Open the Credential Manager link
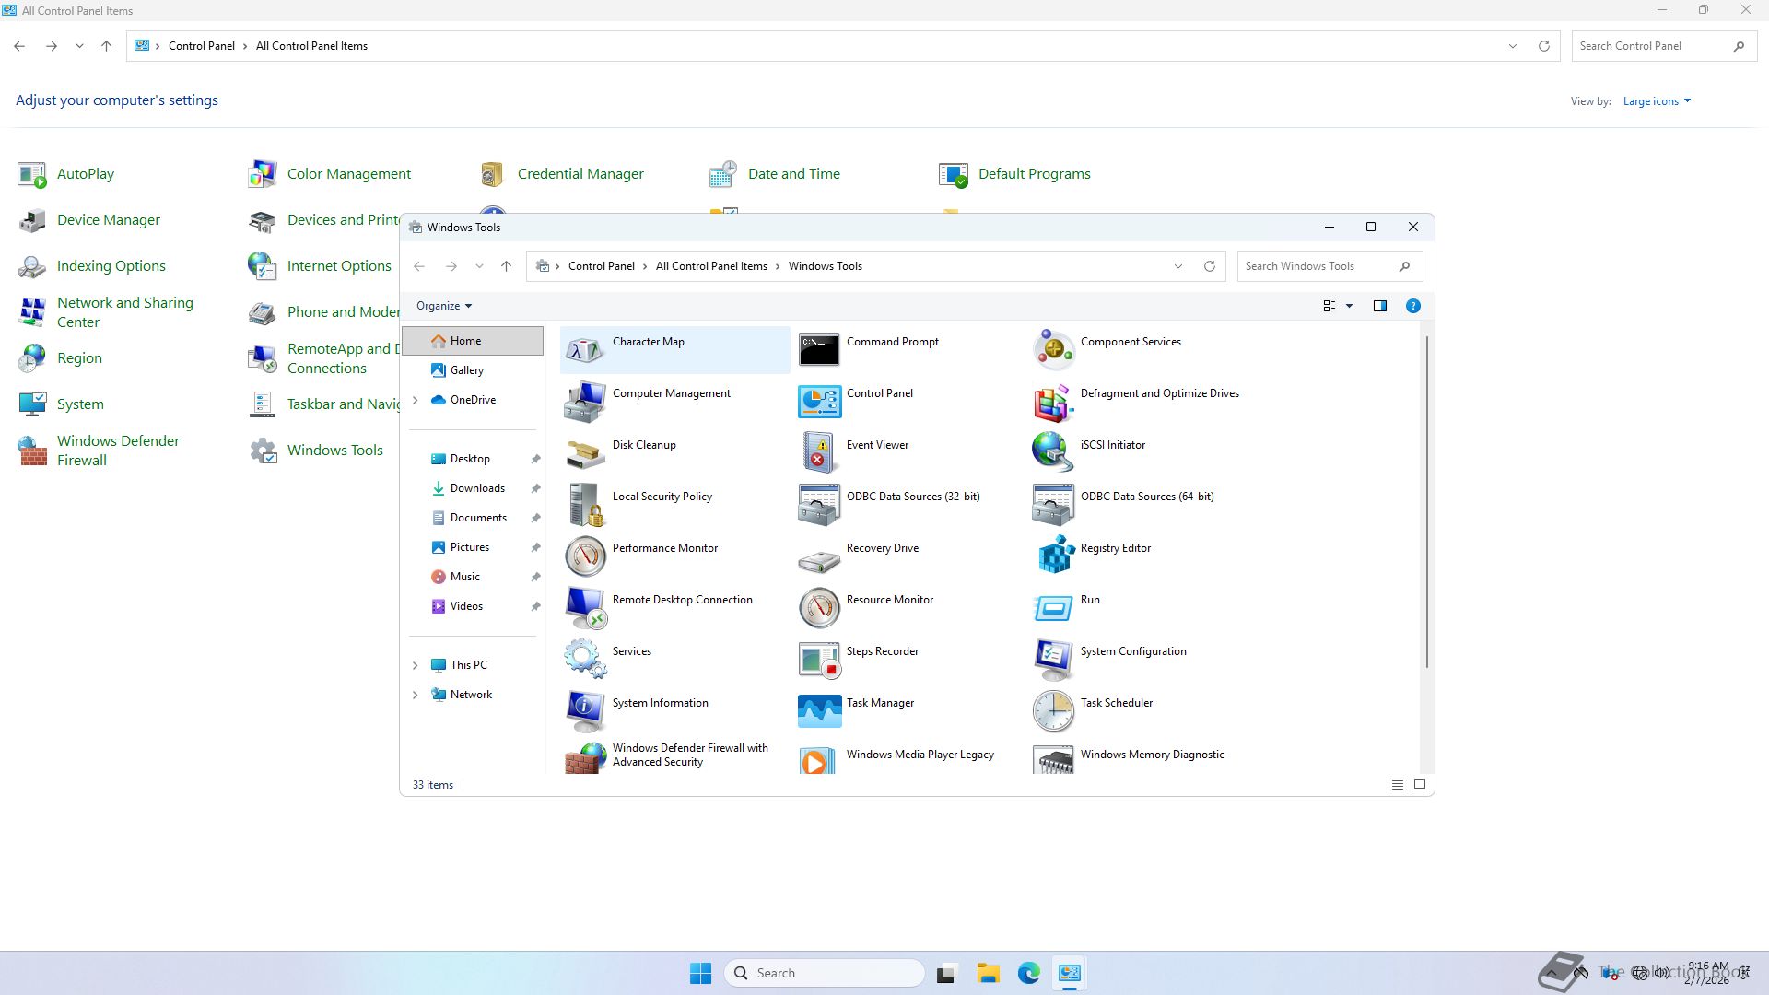This screenshot has height=995, width=1769. [x=580, y=174]
